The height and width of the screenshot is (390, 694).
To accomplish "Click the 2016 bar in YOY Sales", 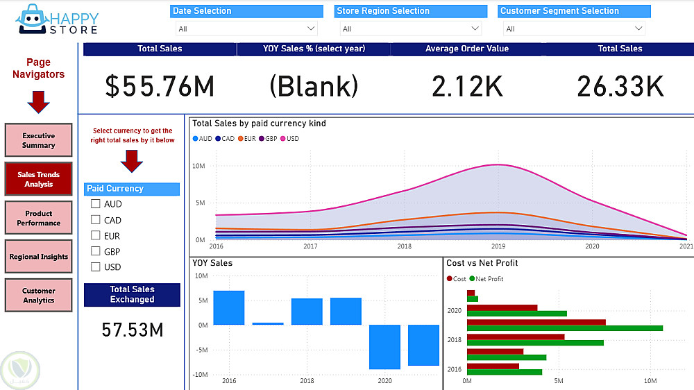I will click(229, 307).
